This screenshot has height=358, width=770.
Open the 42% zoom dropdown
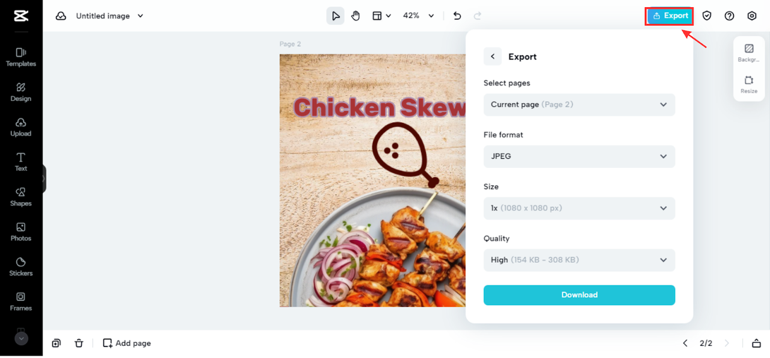tap(418, 16)
